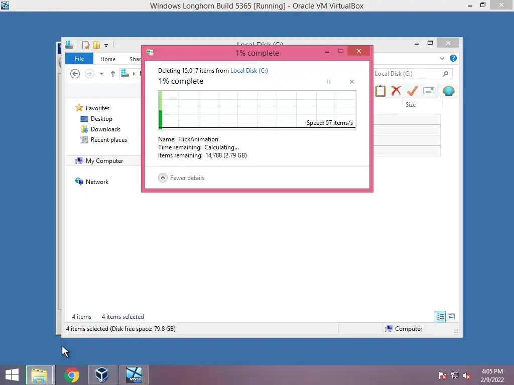
Task: Open the File tab in Explorer
Action: pos(79,59)
